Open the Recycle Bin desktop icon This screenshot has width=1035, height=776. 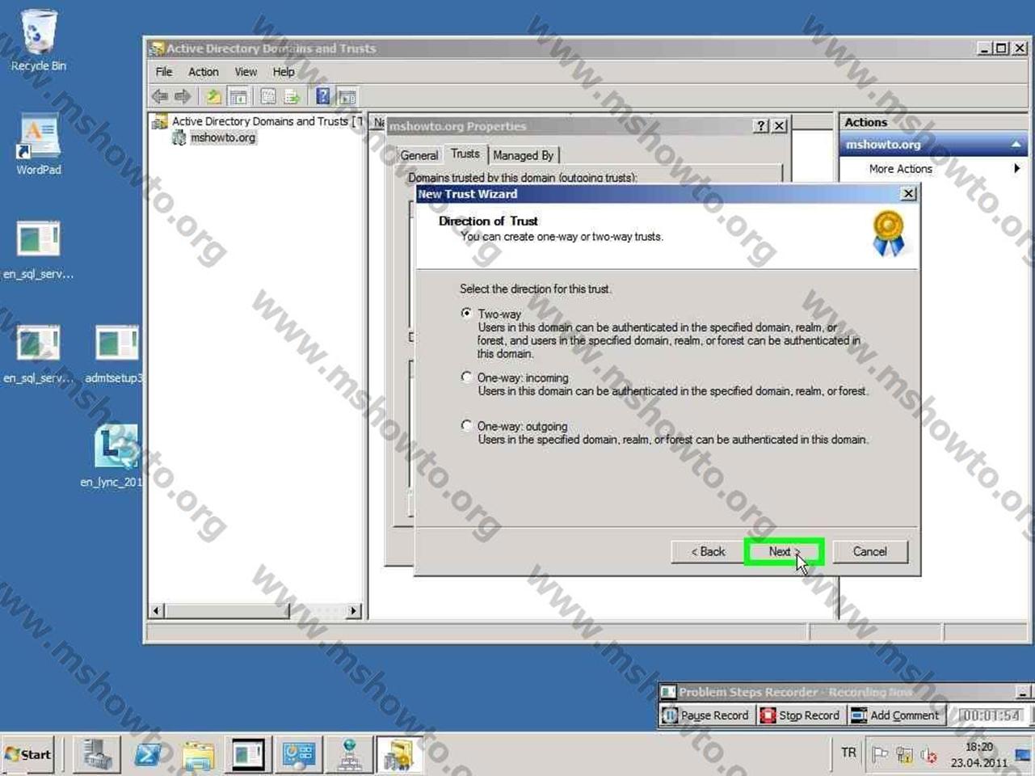click(38, 40)
